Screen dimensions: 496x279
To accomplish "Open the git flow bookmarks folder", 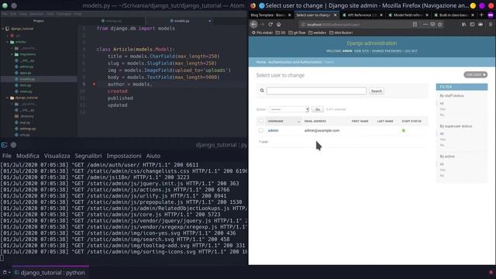I will coord(297,33).
